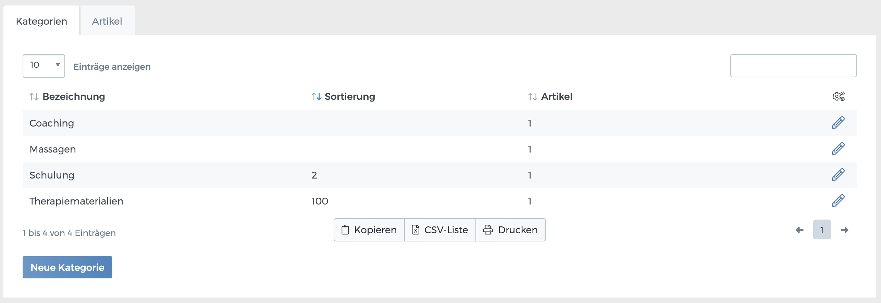This screenshot has width=881, height=303.
Task: Expand the page size selector arrow
Action: click(58, 65)
